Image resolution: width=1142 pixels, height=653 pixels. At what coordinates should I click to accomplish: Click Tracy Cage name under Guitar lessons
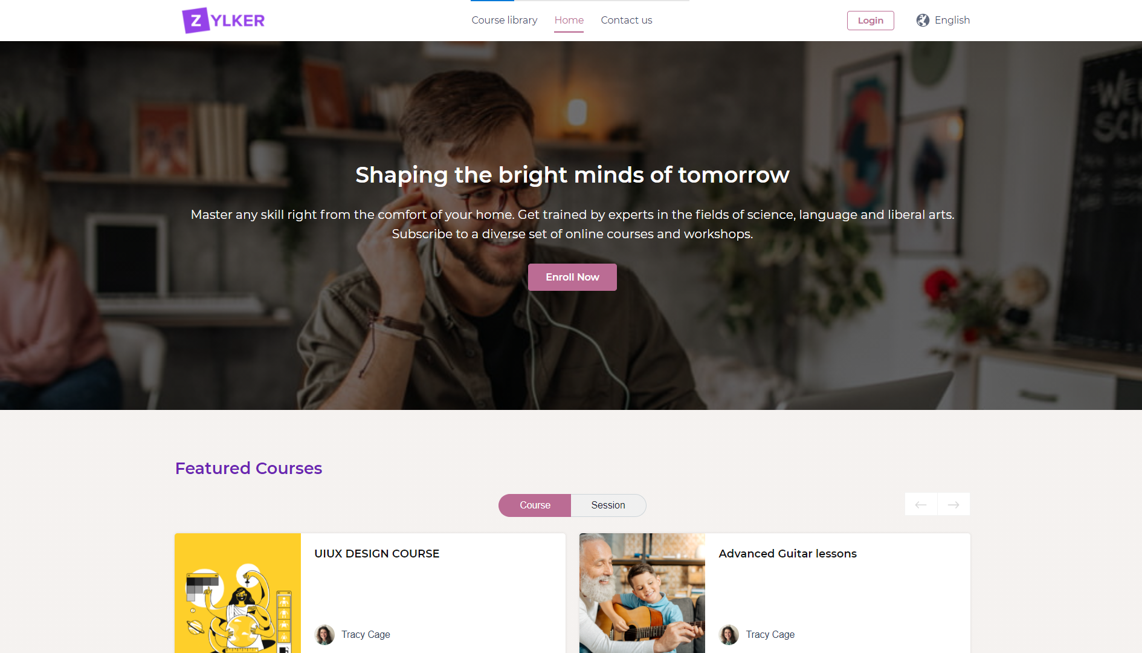pos(770,634)
